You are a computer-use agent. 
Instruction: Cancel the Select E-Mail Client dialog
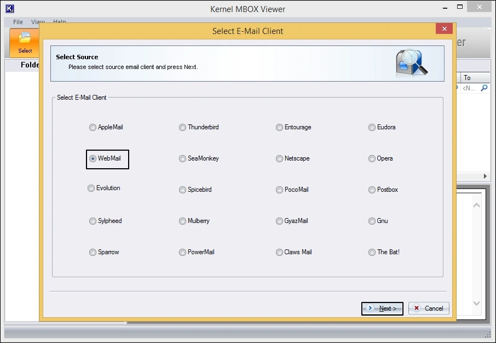coord(429,308)
